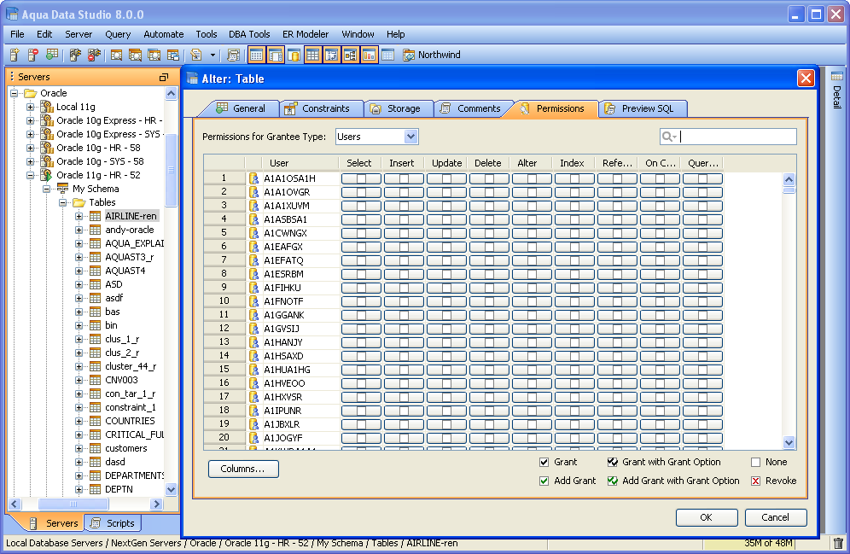The image size is (850, 554).
Task: Click the Cancel button
Action: pyautogui.click(x=775, y=517)
